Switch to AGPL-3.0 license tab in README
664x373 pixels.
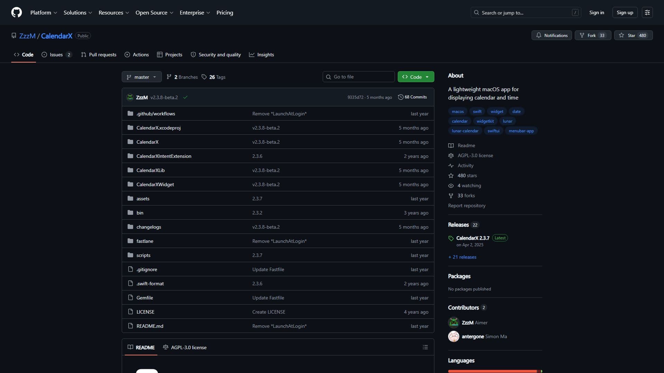[x=185, y=347]
